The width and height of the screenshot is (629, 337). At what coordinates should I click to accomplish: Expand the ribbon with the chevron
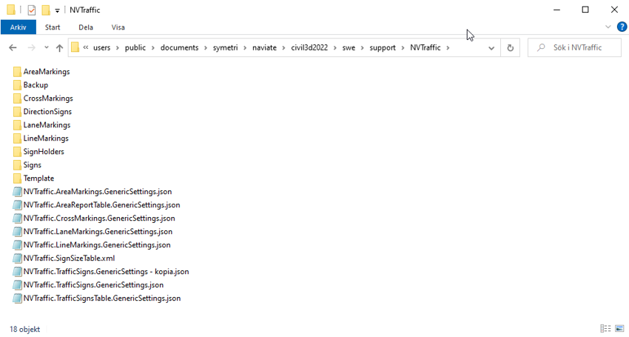[608, 27]
